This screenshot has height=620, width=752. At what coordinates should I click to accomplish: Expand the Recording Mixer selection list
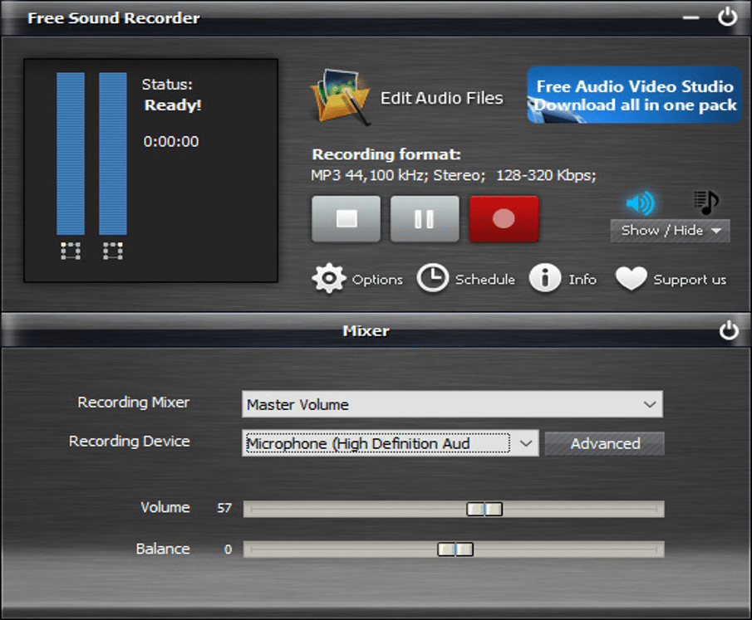651,404
